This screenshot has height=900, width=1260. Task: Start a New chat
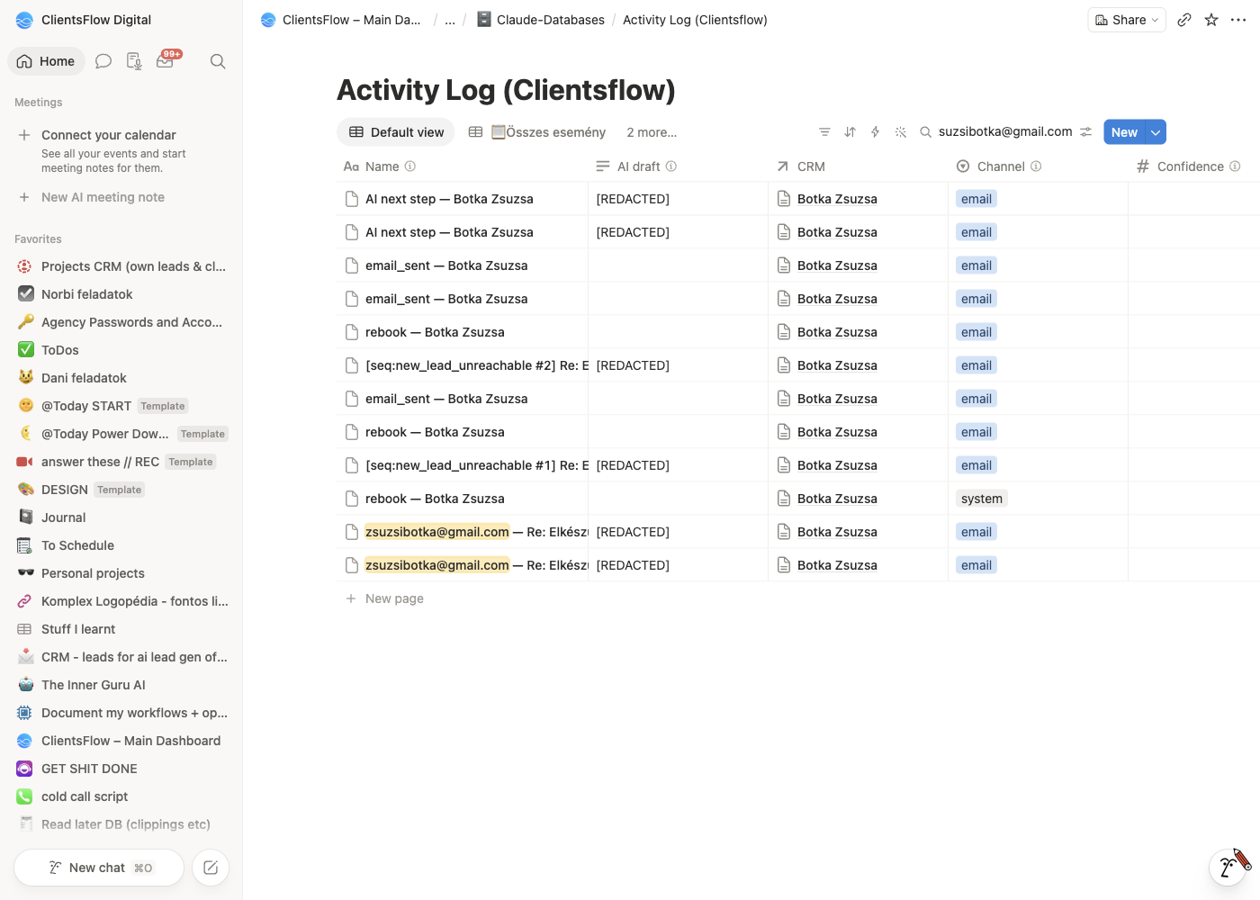click(99, 868)
